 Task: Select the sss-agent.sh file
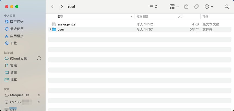pos(67,24)
